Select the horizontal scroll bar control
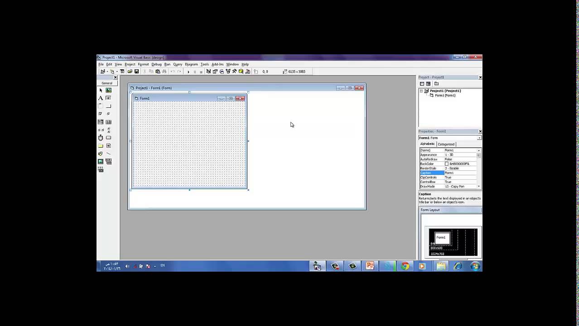The width and height of the screenshot is (579, 326). point(101,130)
